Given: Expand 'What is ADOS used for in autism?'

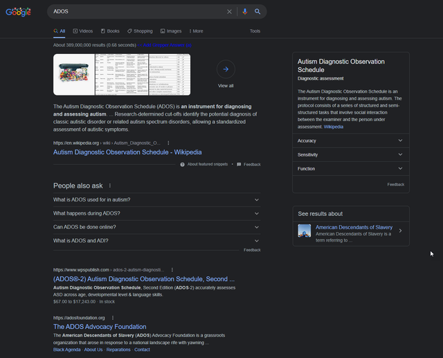Looking at the screenshot, I should click(157, 199).
